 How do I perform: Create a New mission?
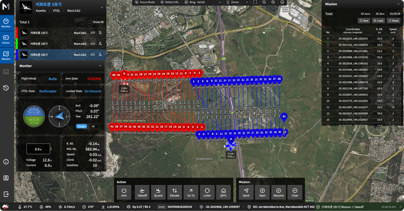[364, 21]
